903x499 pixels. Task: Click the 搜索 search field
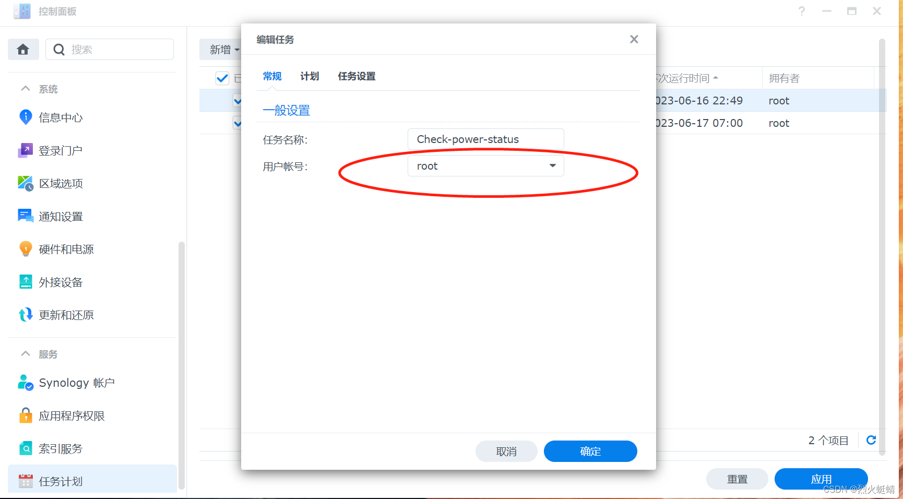(110, 50)
